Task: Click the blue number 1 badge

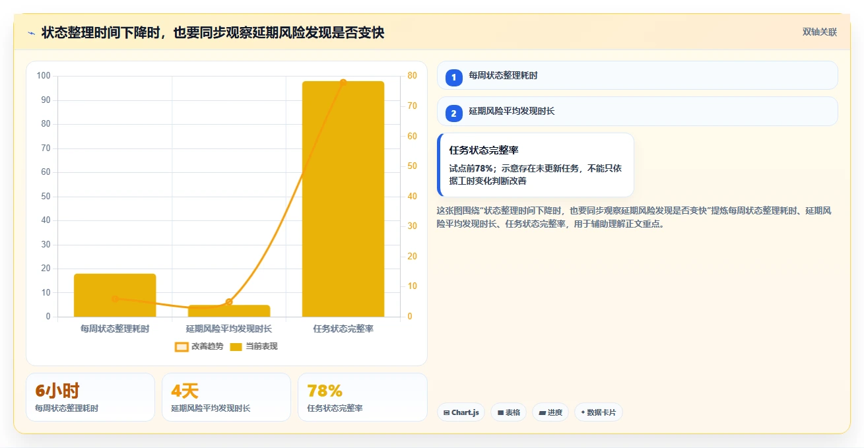Action: click(453, 77)
